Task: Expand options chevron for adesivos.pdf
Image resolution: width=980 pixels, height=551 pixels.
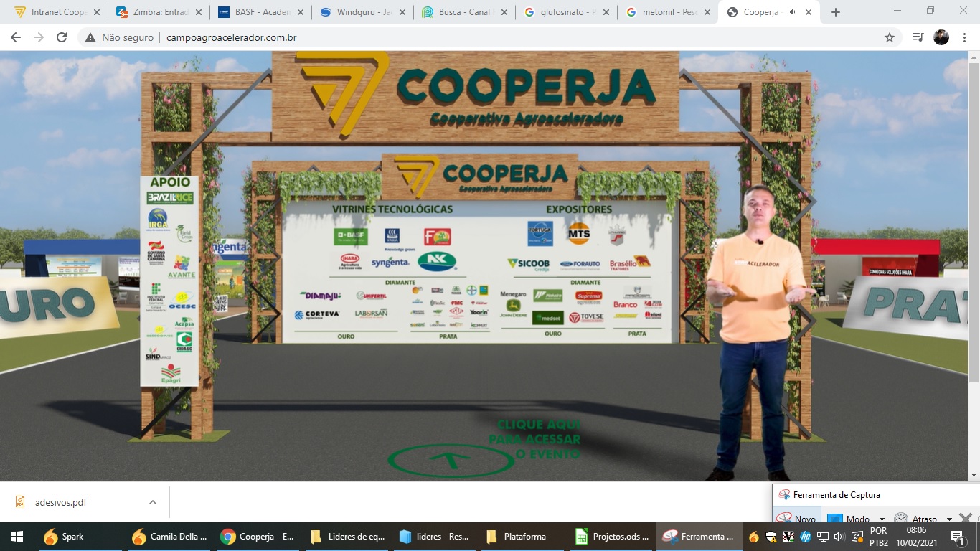Action: click(152, 502)
